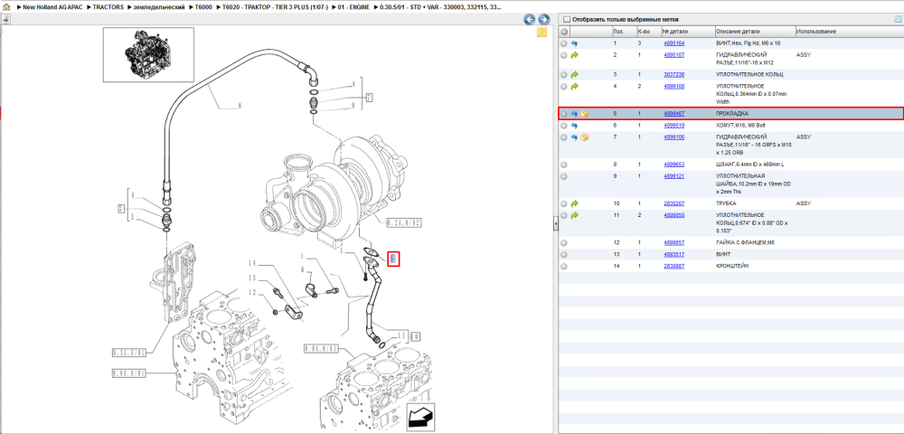Open part number 4899058 link
This screenshot has height=434, width=904.
click(x=674, y=215)
